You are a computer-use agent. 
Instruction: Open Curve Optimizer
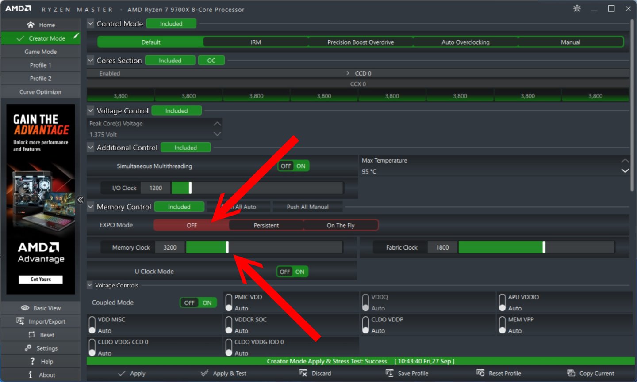(40, 92)
